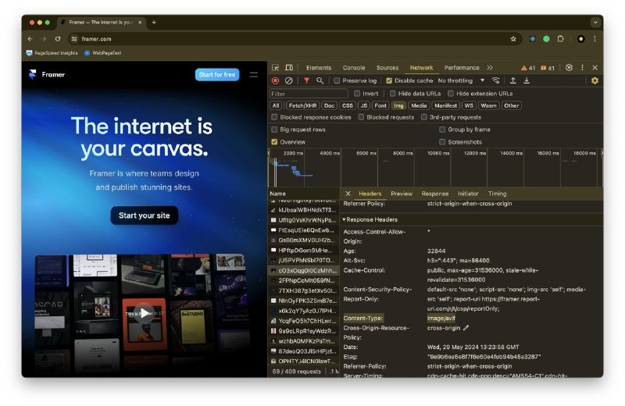The image size is (625, 406).
Task: Stop recording network log
Action: click(x=275, y=80)
